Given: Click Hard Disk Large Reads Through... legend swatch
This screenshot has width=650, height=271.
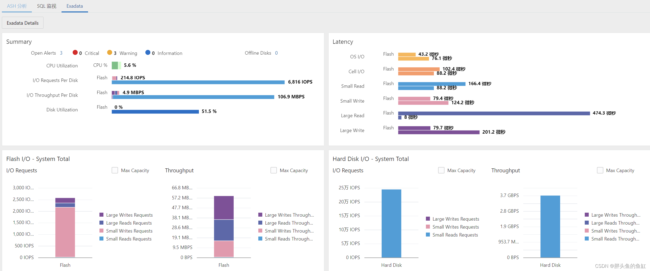Looking at the screenshot, I should [587, 223].
